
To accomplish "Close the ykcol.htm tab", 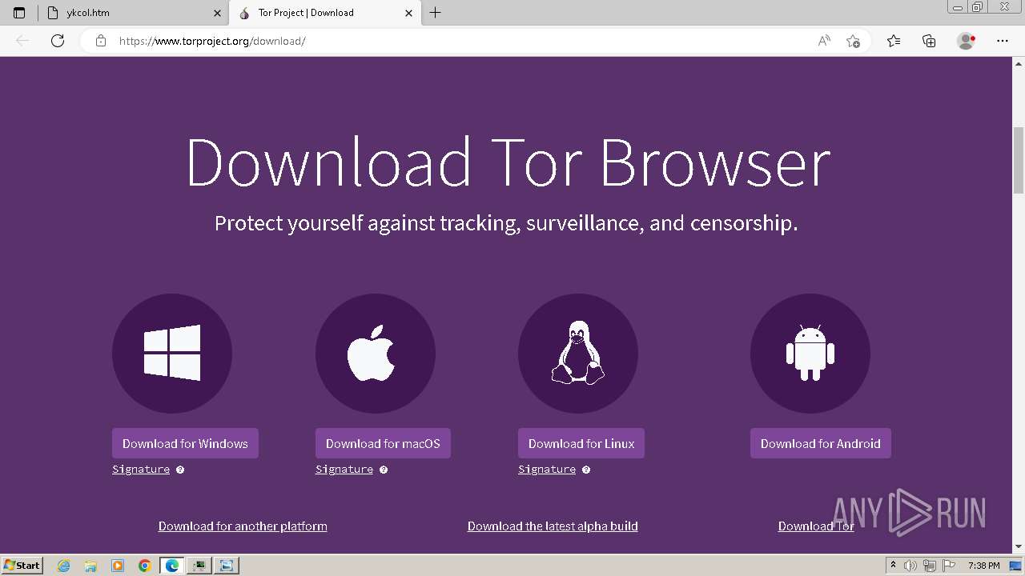I will (x=217, y=13).
